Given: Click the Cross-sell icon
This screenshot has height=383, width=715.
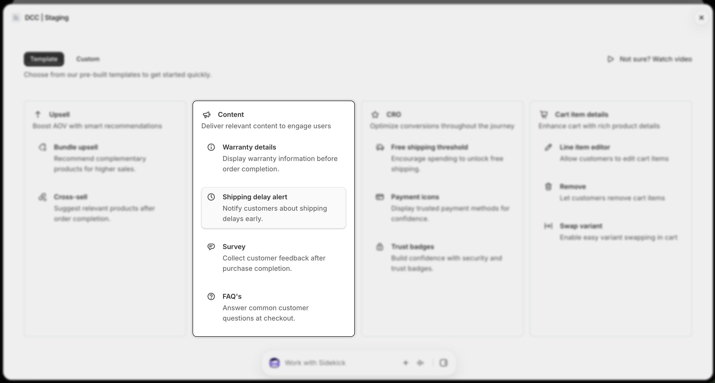Looking at the screenshot, I should pos(43,197).
